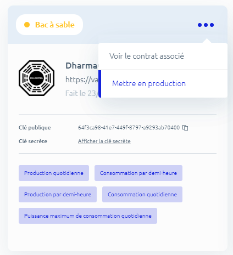Click the Dharma octagon logo
Screen dimensions: 233x255
pos(36,78)
